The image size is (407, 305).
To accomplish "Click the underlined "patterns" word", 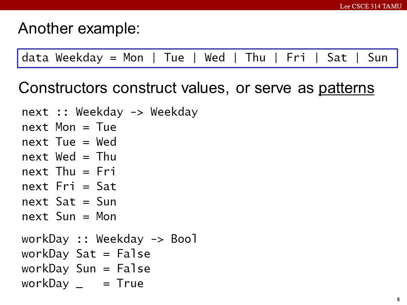I will pos(346,88).
